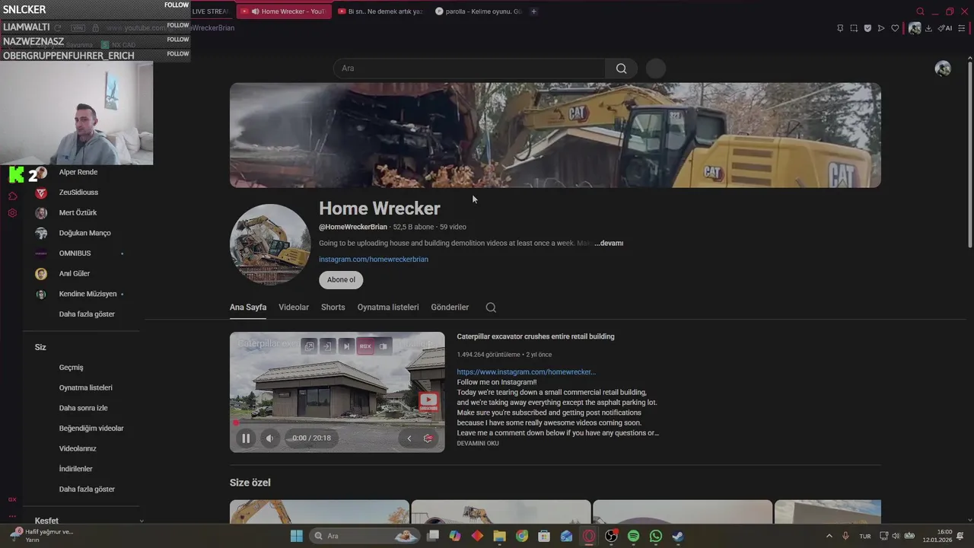This screenshot has height=548, width=974.
Task: Click the YouTube search input field
Action: click(469, 68)
